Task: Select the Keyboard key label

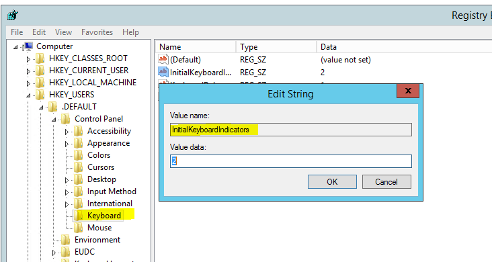Action: (x=104, y=216)
